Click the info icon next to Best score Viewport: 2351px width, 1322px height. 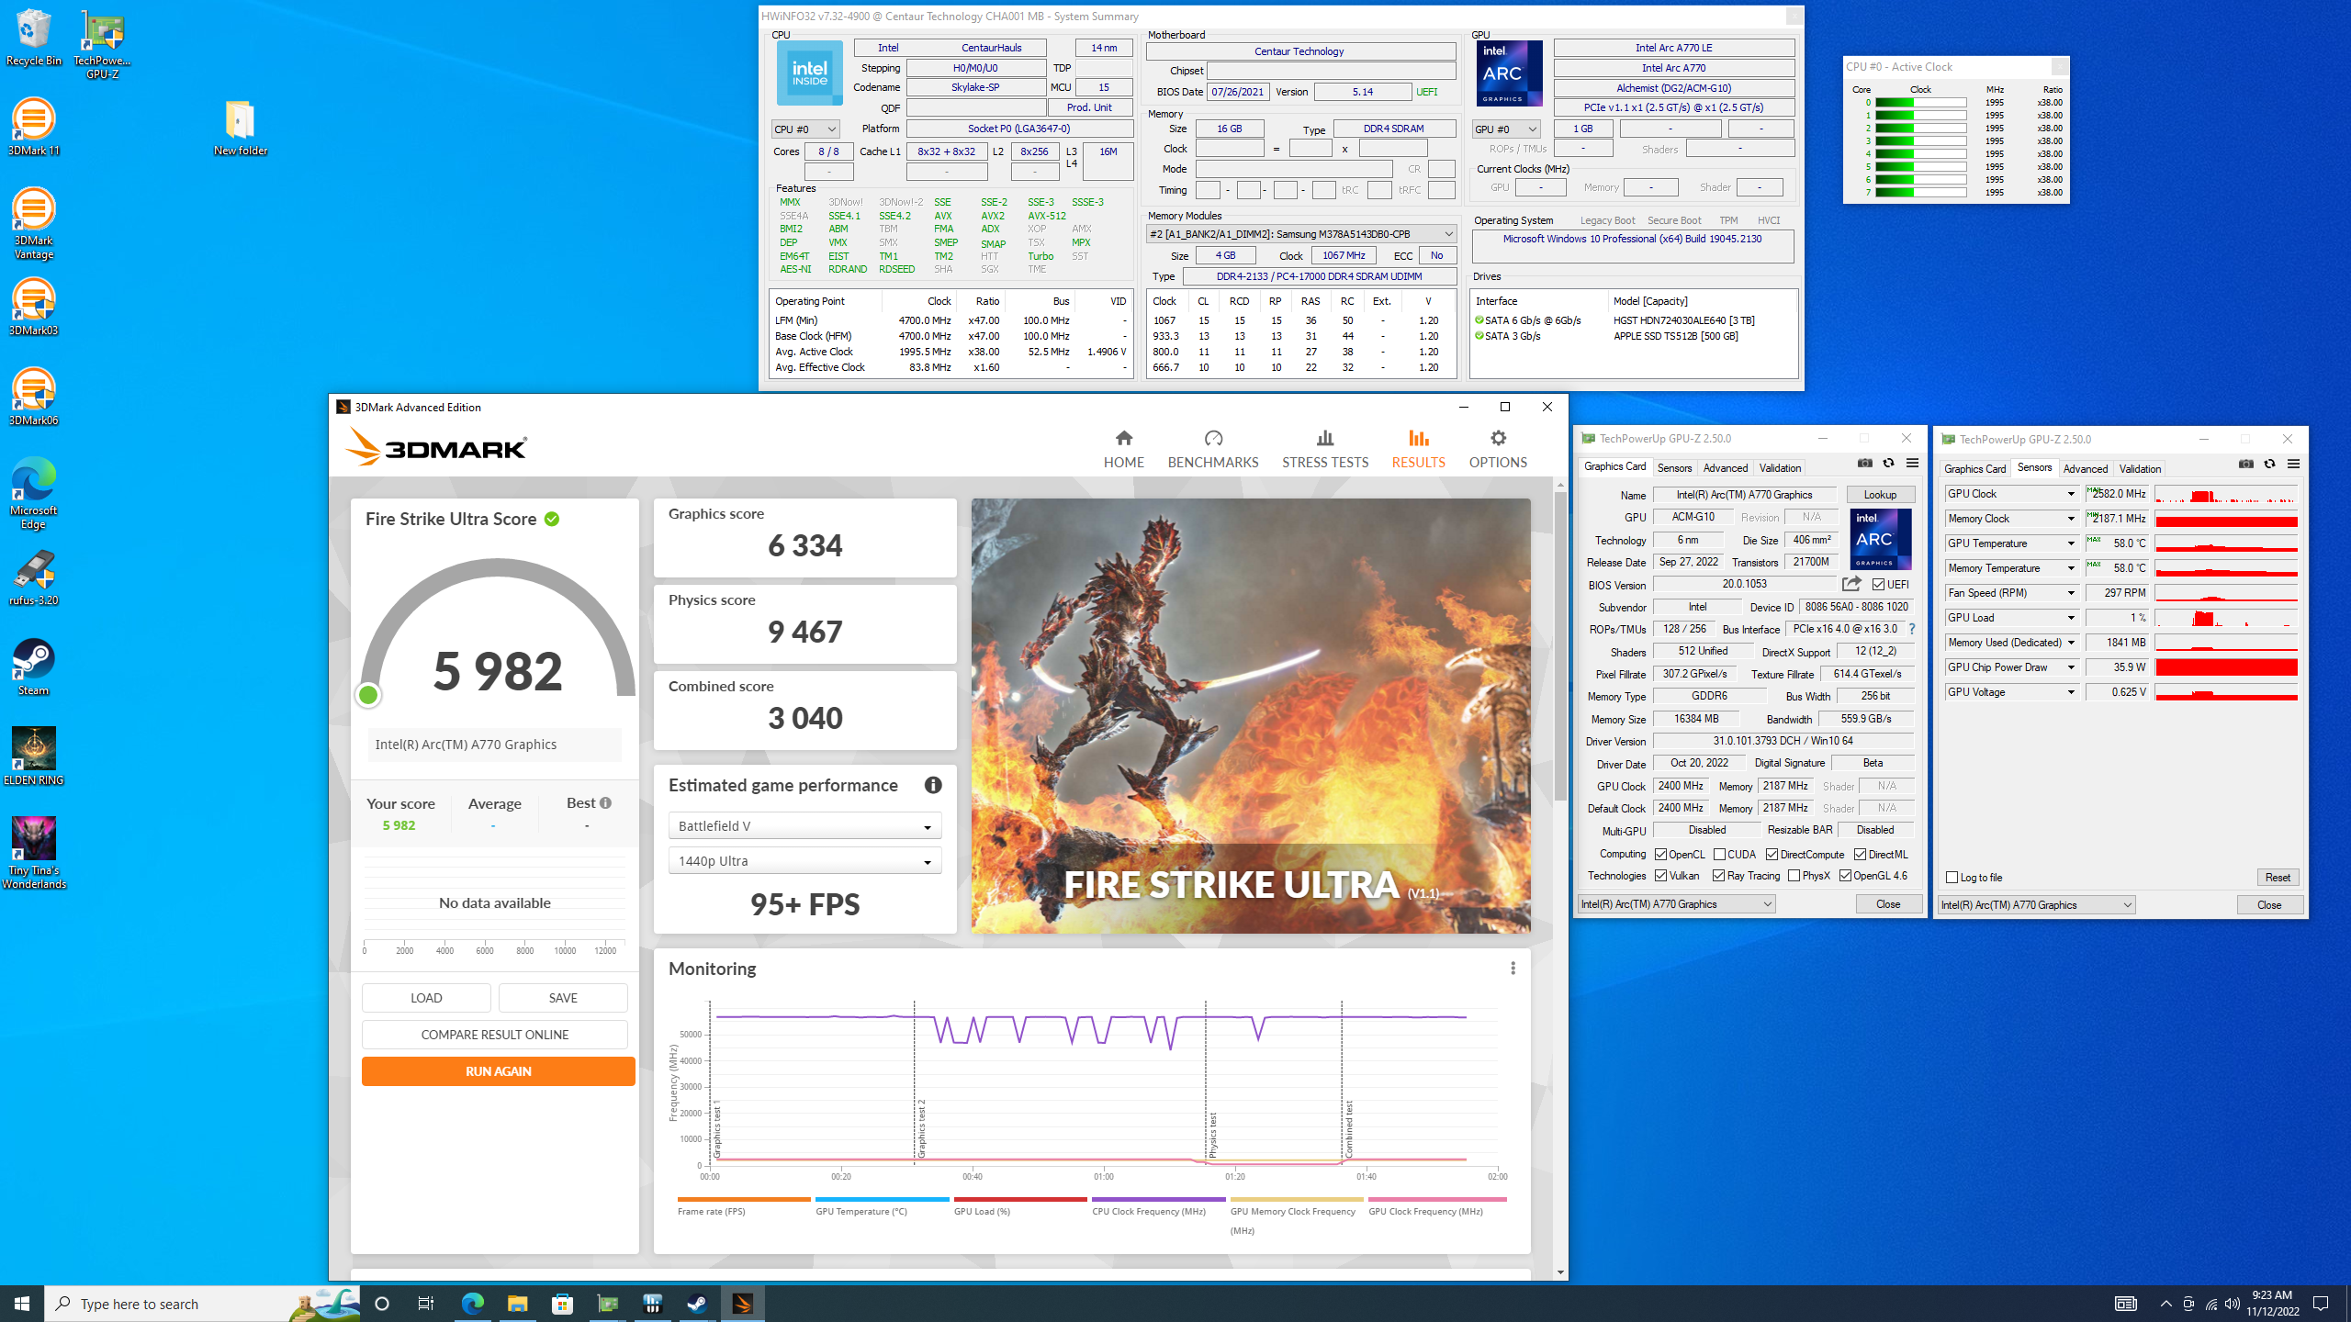click(605, 802)
